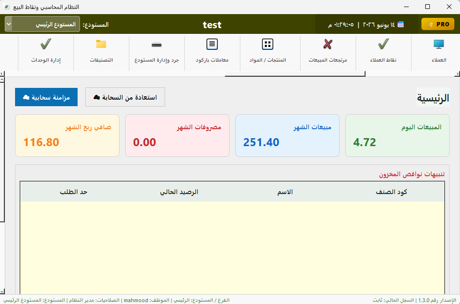This screenshot has height=304, width=460.
Task: Click the 'test' company name header
Action: click(x=212, y=24)
